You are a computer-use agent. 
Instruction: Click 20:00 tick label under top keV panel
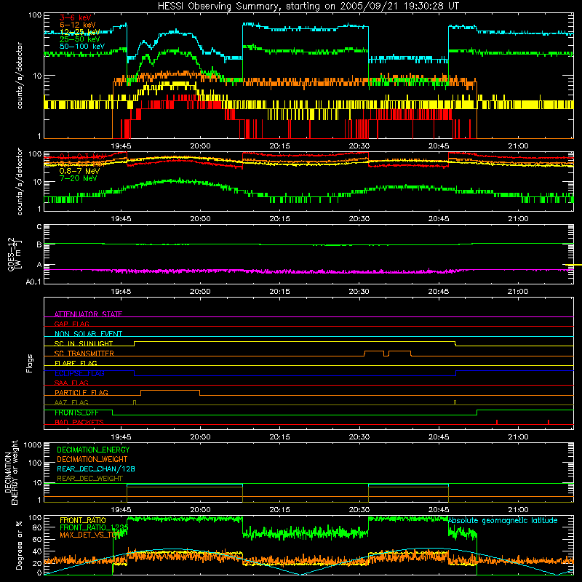pos(201,146)
